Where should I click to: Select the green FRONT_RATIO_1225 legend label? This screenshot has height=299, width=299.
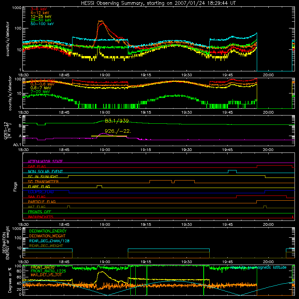point(48,271)
